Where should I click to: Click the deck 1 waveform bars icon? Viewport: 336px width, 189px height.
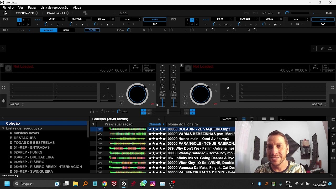[3, 101]
